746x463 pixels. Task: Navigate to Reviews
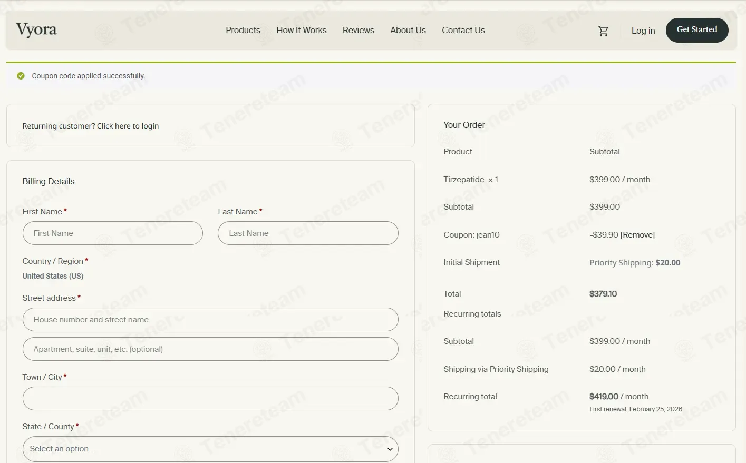click(x=359, y=30)
